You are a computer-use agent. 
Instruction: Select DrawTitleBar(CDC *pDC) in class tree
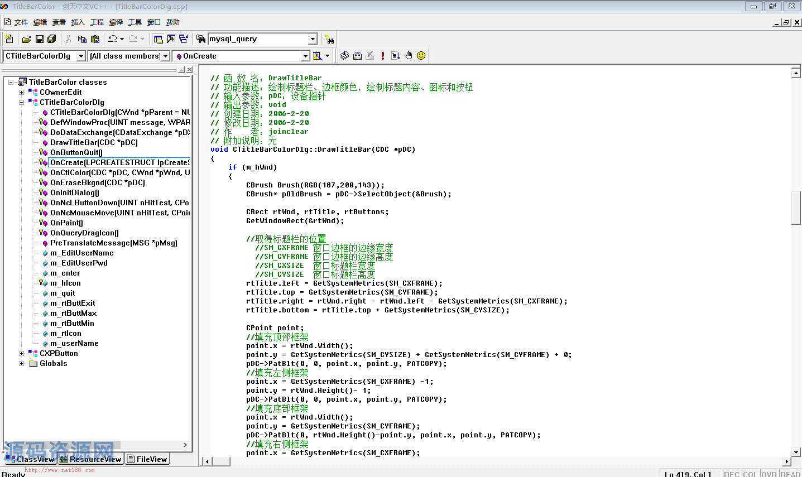pyautogui.click(x=94, y=143)
